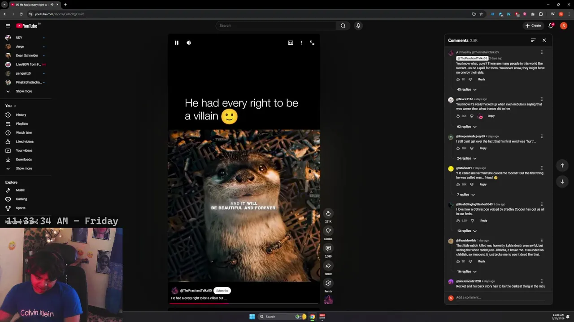Image resolution: width=574 pixels, height=322 pixels.
Task: Go to the next Short with down arrow
Action: click(x=562, y=182)
